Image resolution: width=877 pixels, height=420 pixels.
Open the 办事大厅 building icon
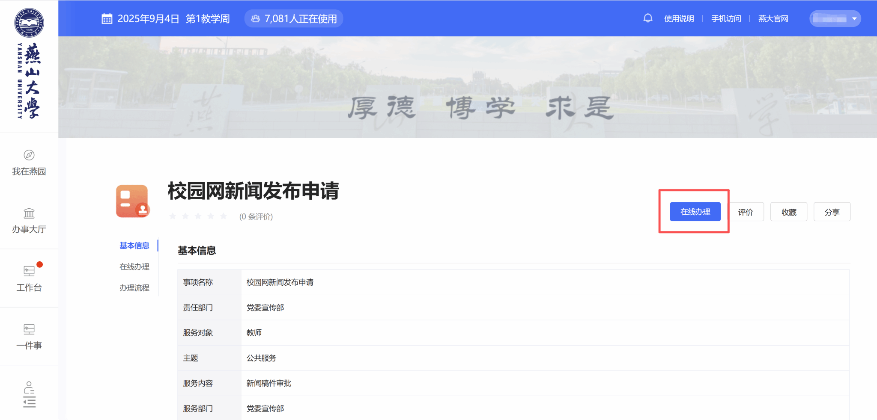pos(29,213)
